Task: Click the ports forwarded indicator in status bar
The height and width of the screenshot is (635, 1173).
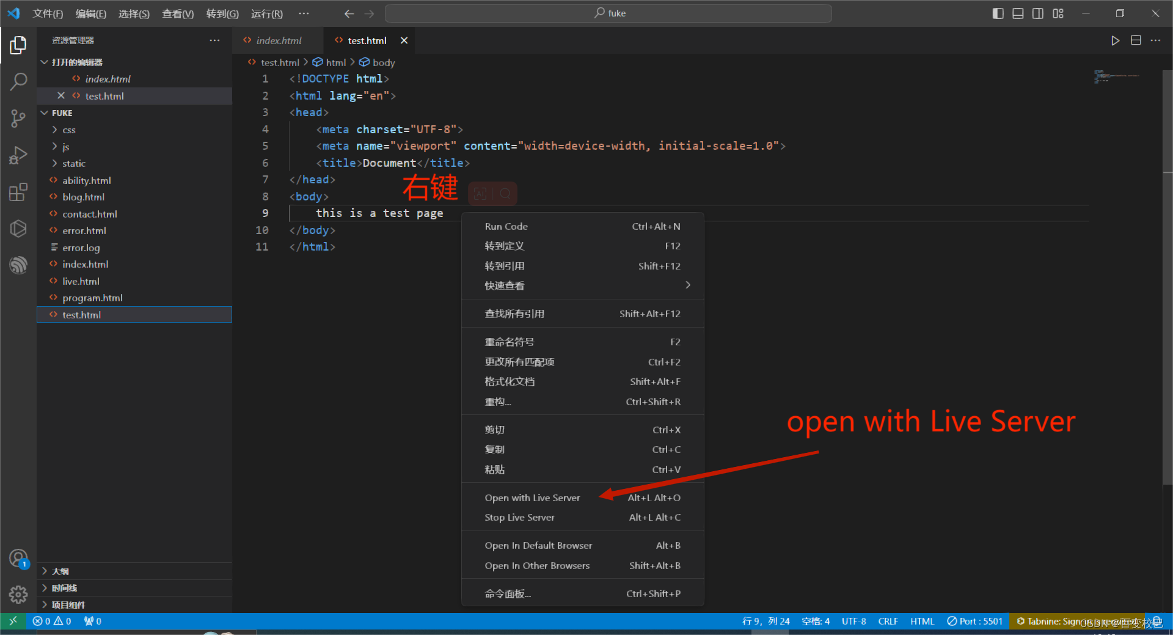Action: click(x=93, y=621)
